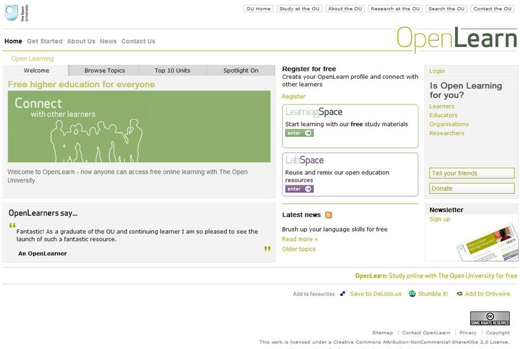Click the Stumble it! link
Image resolution: width=520 pixels, height=349 pixels.
433,293
